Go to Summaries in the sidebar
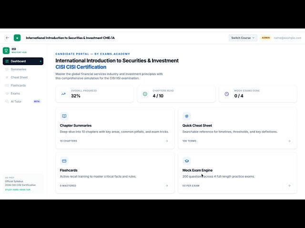 point(23,69)
